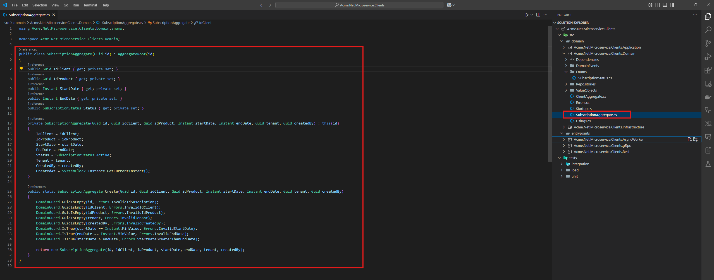This screenshot has width=714, height=280.
Task: Open Explorer panel More Actions ellipsis
Action: point(695,15)
